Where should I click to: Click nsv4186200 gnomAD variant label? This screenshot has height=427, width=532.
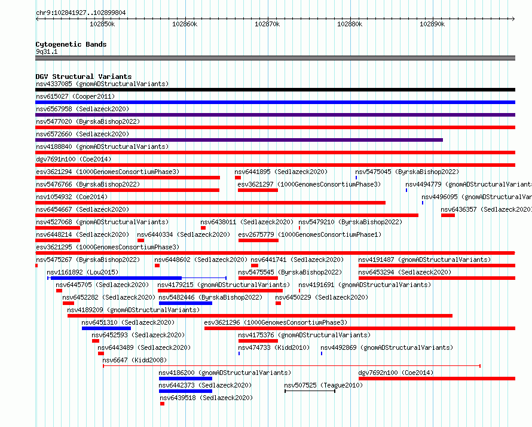(225, 373)
